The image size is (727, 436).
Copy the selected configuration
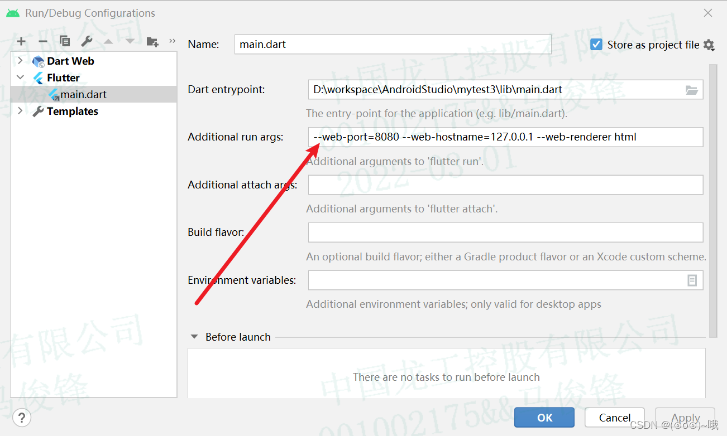click(65, 41)
